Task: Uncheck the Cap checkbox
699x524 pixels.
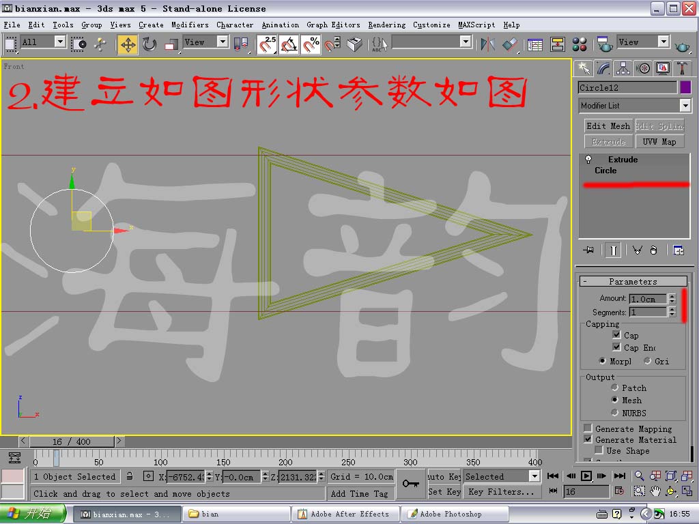Action: tap(616, 335)
